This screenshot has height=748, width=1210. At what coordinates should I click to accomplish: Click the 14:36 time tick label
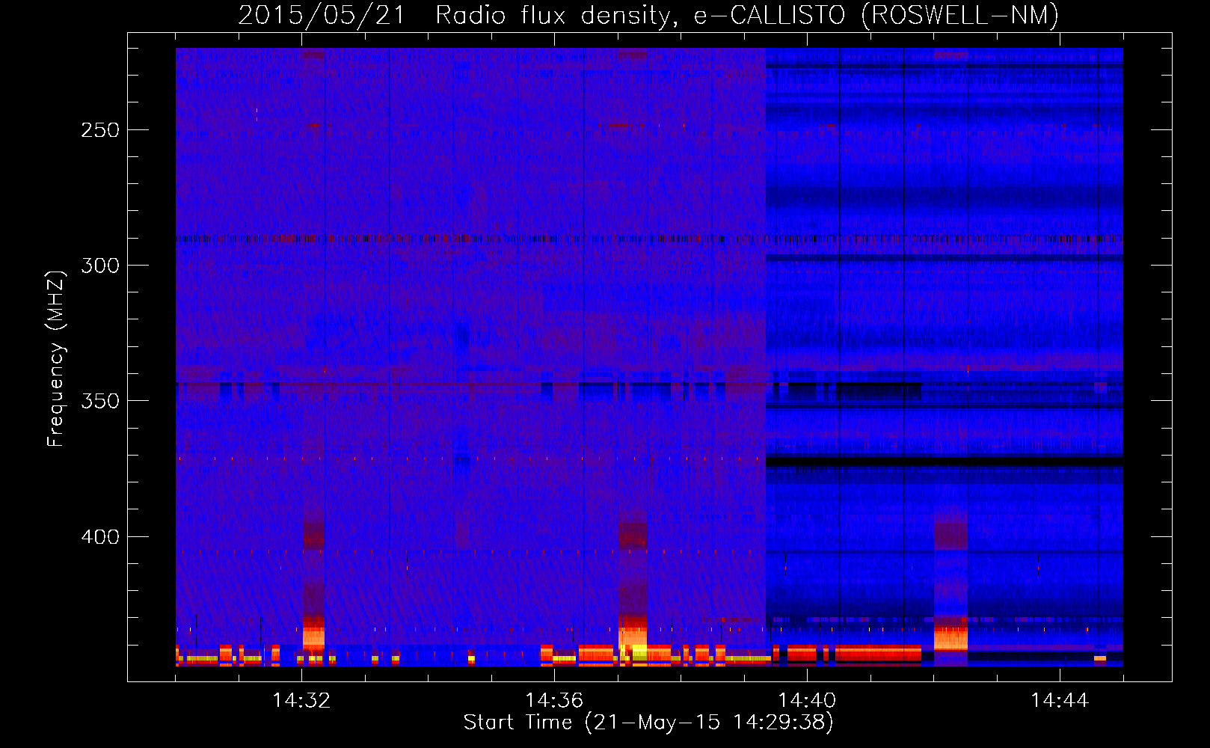(554, 701)
